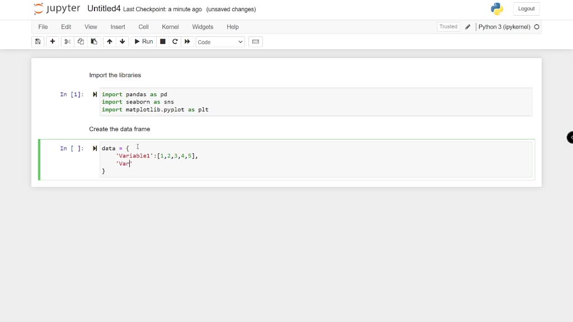Paste cells below icon in toolbar
This screenshot has width=573, height=322.
tap(94, 41)
